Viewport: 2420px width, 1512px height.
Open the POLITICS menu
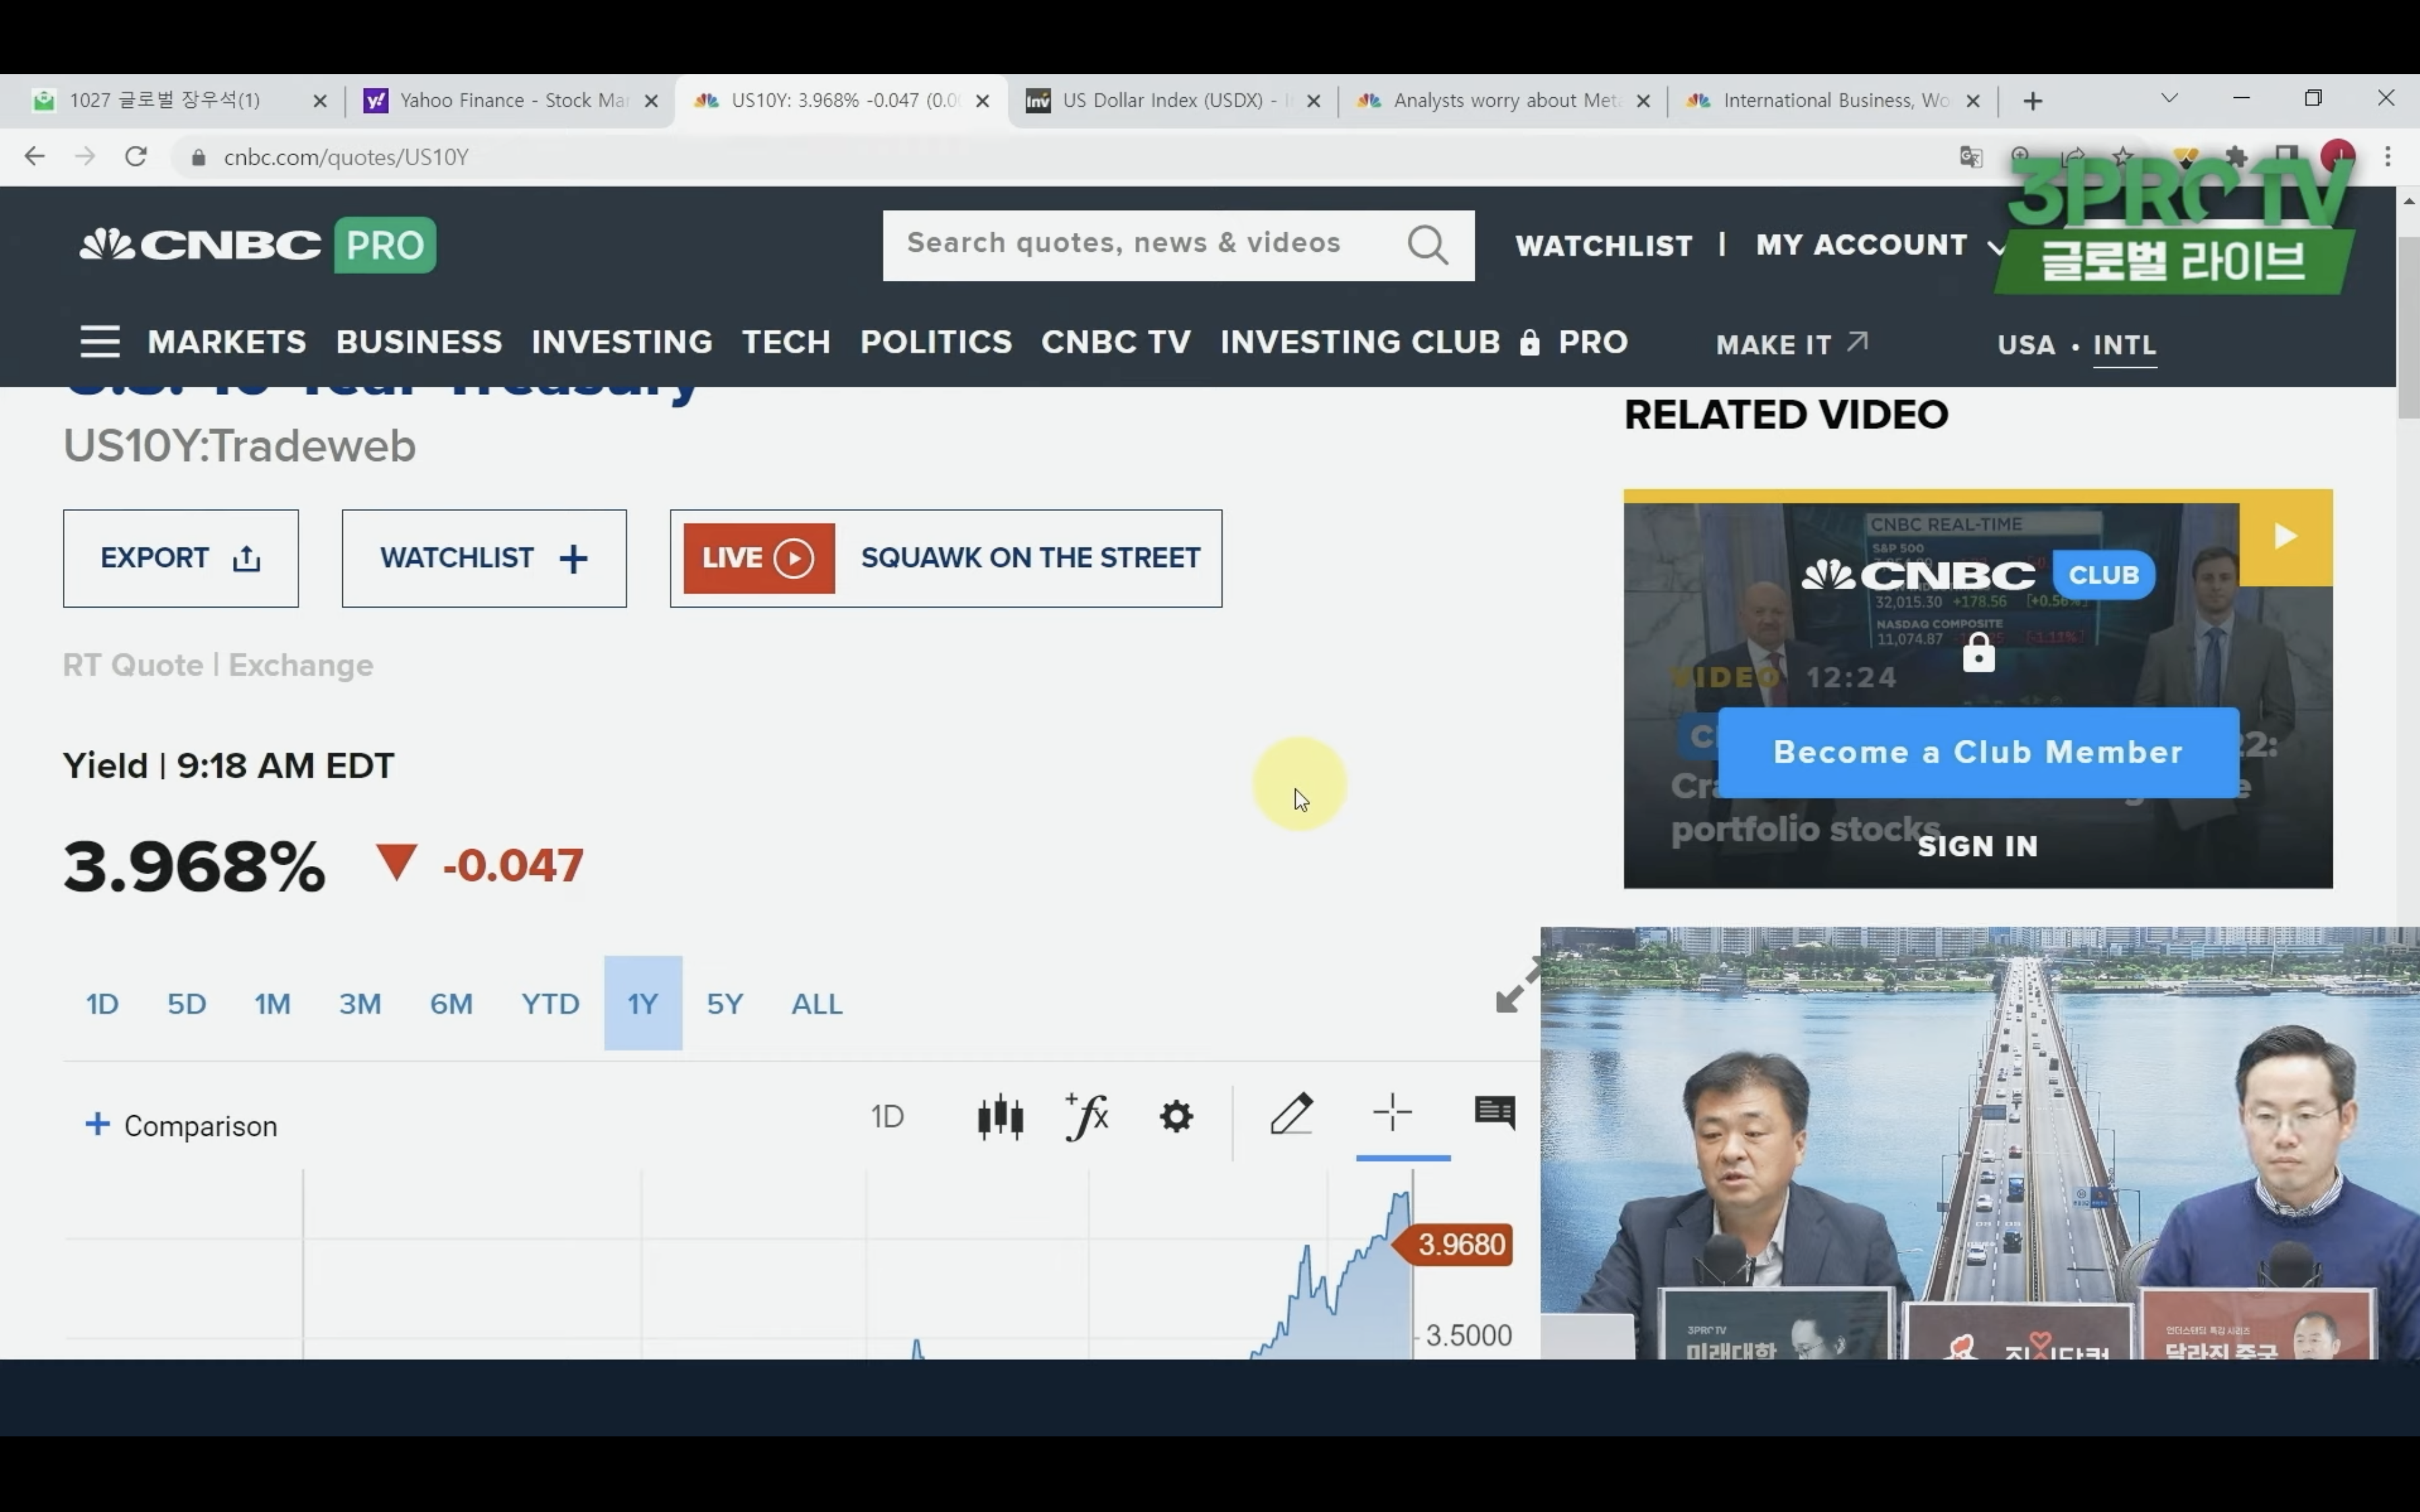point(936,342)
